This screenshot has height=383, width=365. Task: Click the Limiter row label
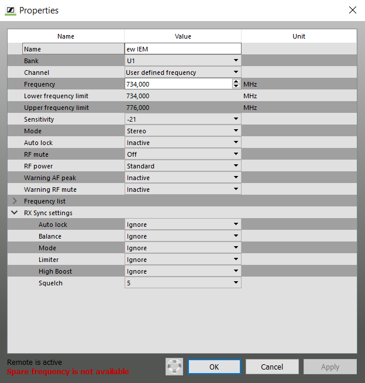[x=49, y=260]
